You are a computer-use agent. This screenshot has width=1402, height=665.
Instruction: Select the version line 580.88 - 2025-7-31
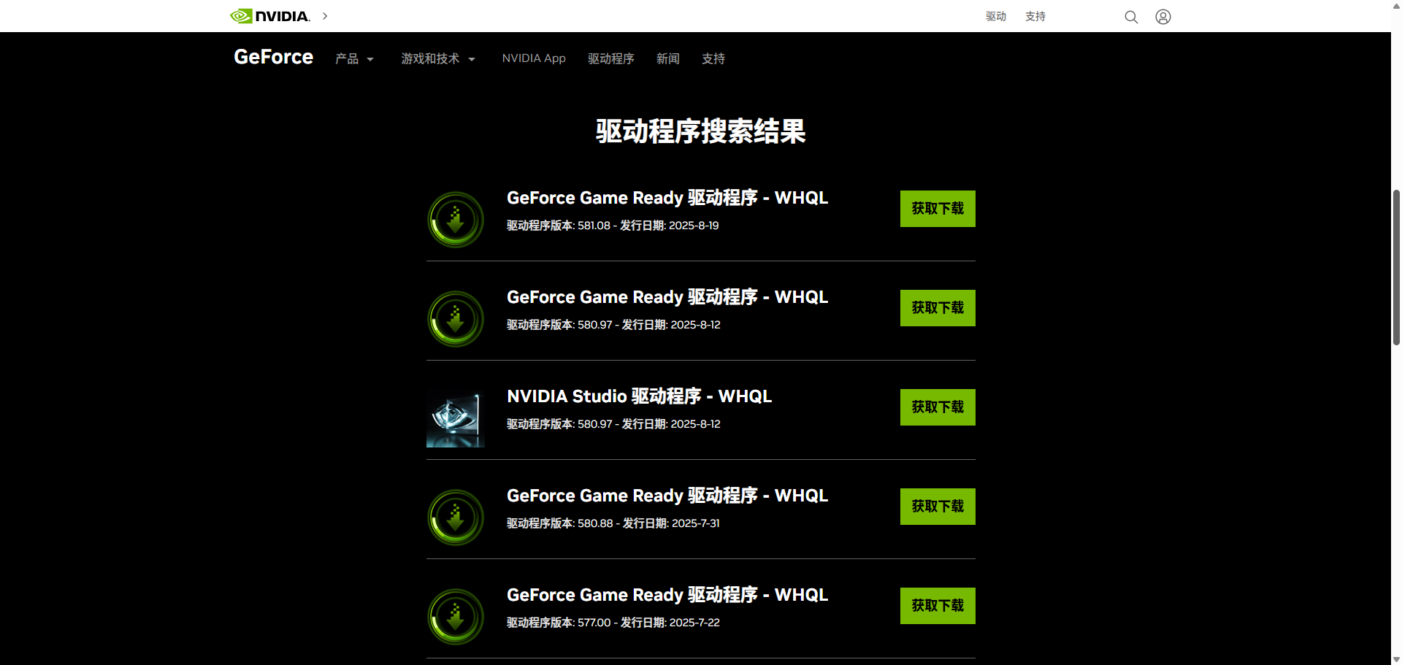pyautogui.click(x=613, y=523)
